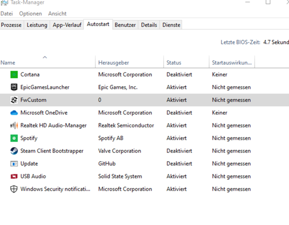Sort by the Status column header
Image resolution: width=289 pixels, height=225 pixels.
[x=174, y=63]
